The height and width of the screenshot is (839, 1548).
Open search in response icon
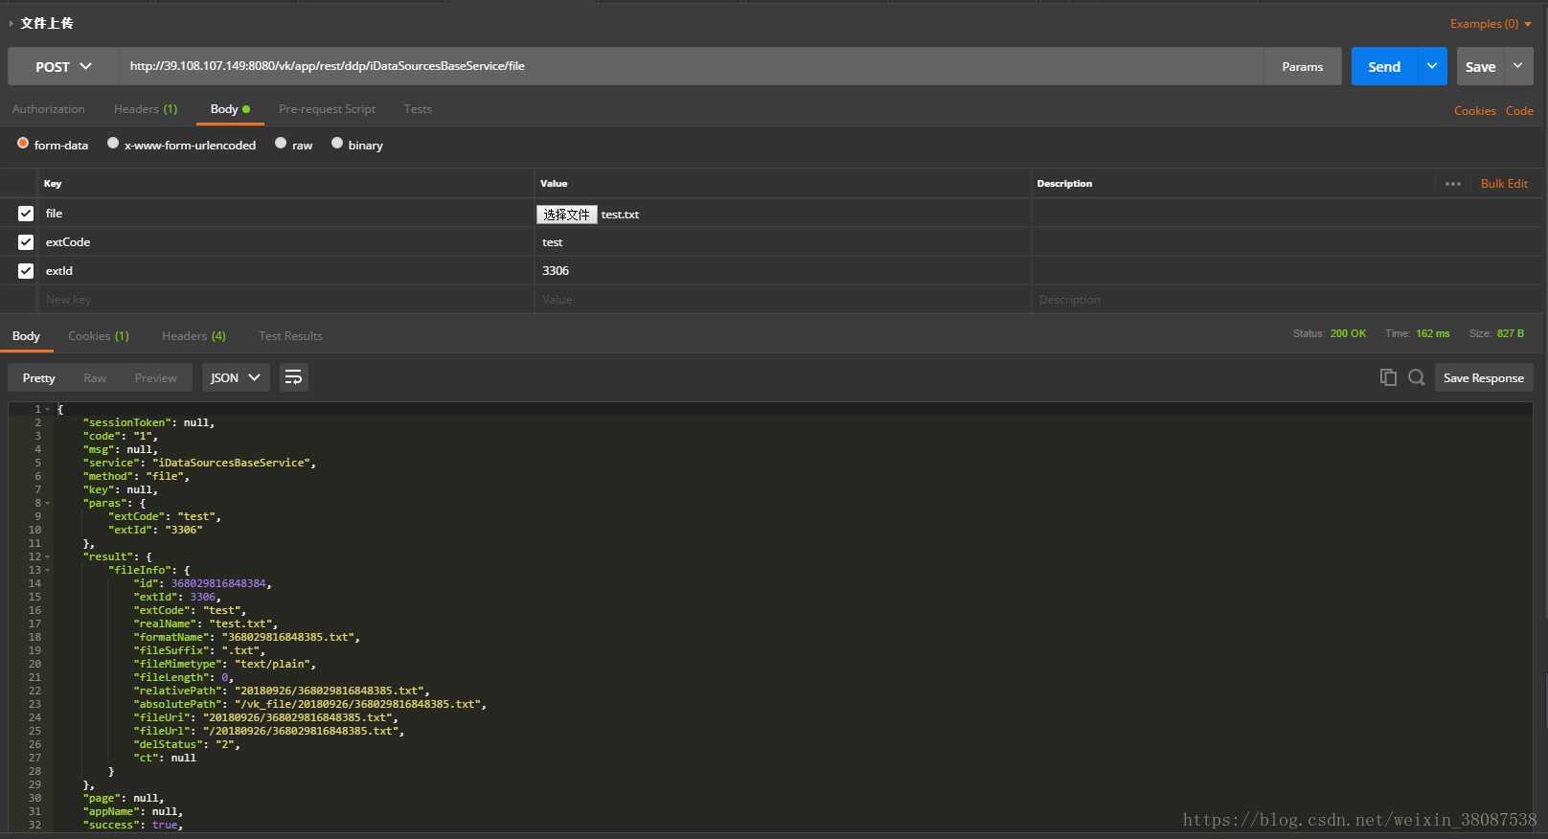(x=1417, y=377)
